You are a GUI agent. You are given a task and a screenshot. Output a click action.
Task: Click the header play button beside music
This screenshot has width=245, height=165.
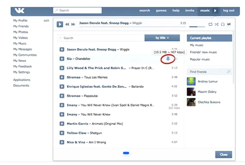point(215,11)
